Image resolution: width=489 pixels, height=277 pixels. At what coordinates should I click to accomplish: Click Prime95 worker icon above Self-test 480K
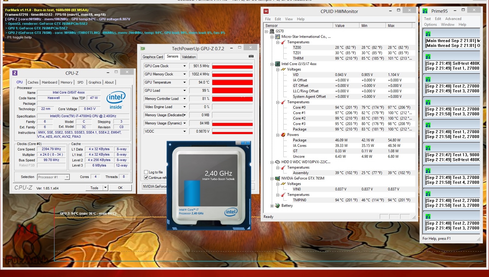pyautogui.click(x=428, y=57)
